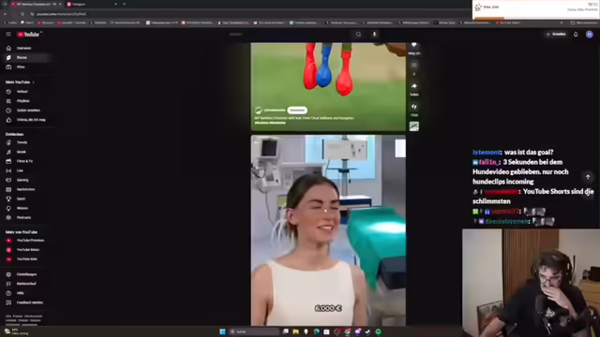600x337 pixels.
Task: Click the YouTube logo
Action: [28, 35]
